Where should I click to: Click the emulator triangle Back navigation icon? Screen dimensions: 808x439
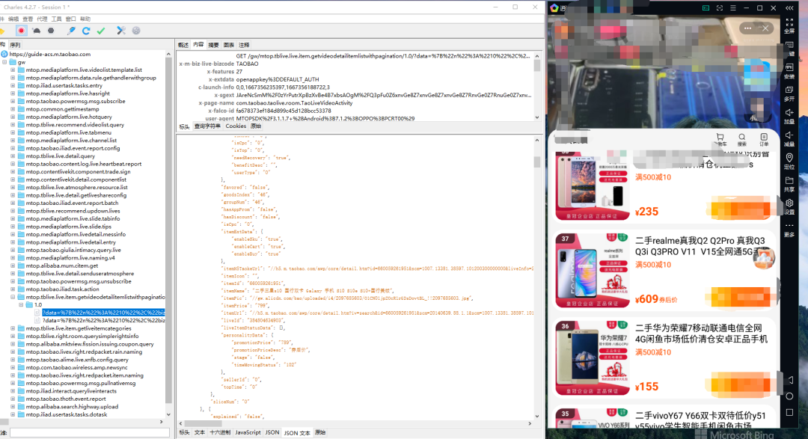tap(790, 380)
